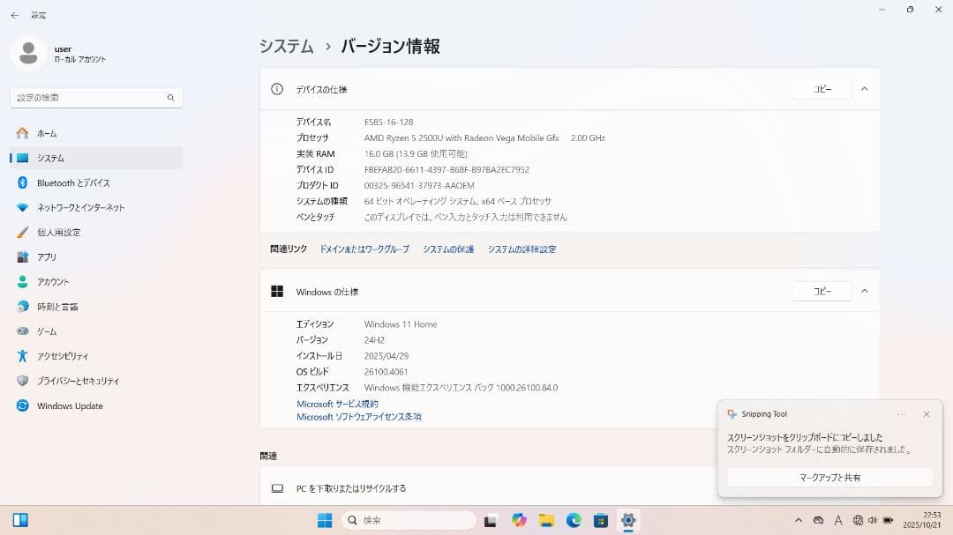Open the widgets panel on taskbar
Image resolution: width=953 pixels, height=535 pixels.
coord(20,520)
